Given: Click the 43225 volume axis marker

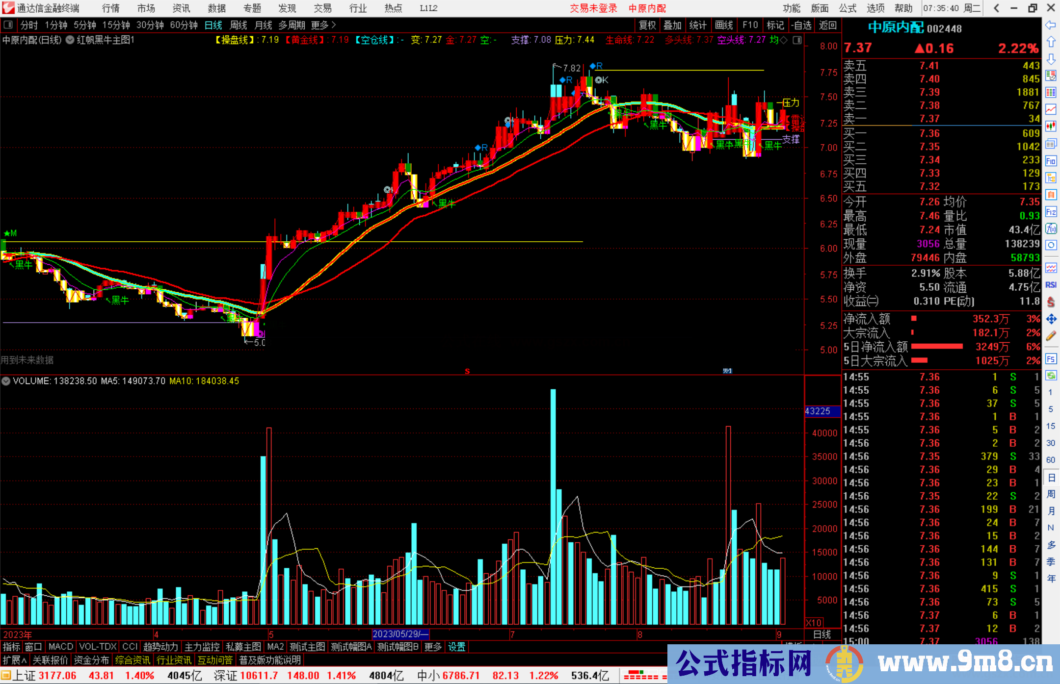Looking at the screenshot, I should (x=818, y=411).
